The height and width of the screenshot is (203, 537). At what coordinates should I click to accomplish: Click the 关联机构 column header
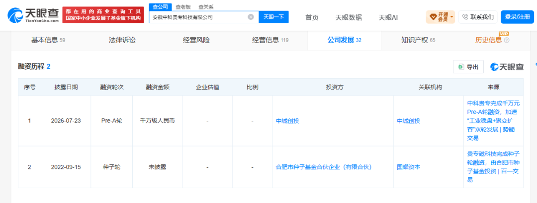click(x=430, y=87)
